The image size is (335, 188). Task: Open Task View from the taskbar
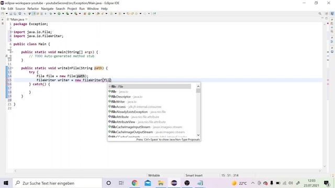click(x=121, y=183)
